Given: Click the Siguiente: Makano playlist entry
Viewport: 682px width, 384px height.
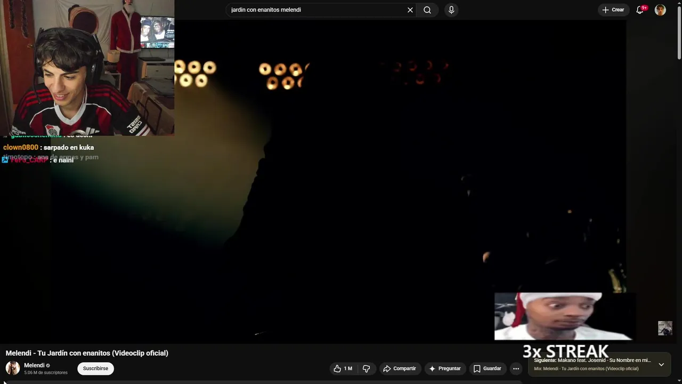Looking at the screenshot, I should point(592,361).
